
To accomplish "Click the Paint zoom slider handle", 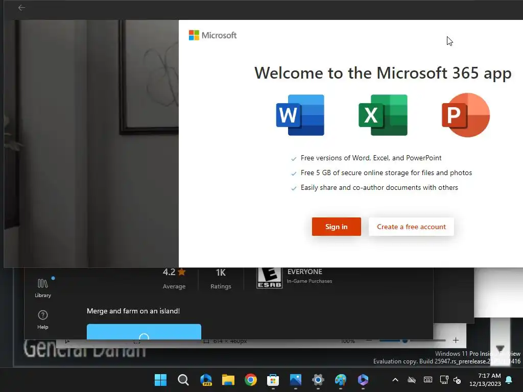I will click(x=405, y=340).
